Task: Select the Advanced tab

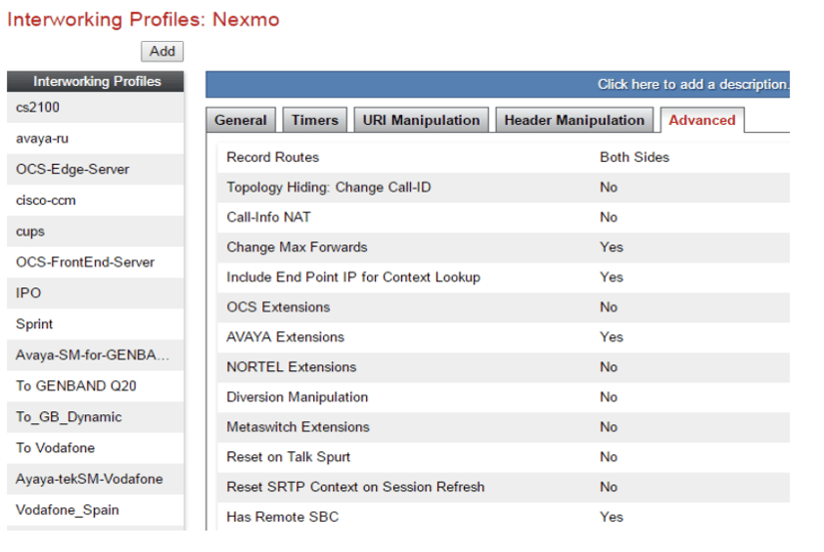Action: point(701,120)
